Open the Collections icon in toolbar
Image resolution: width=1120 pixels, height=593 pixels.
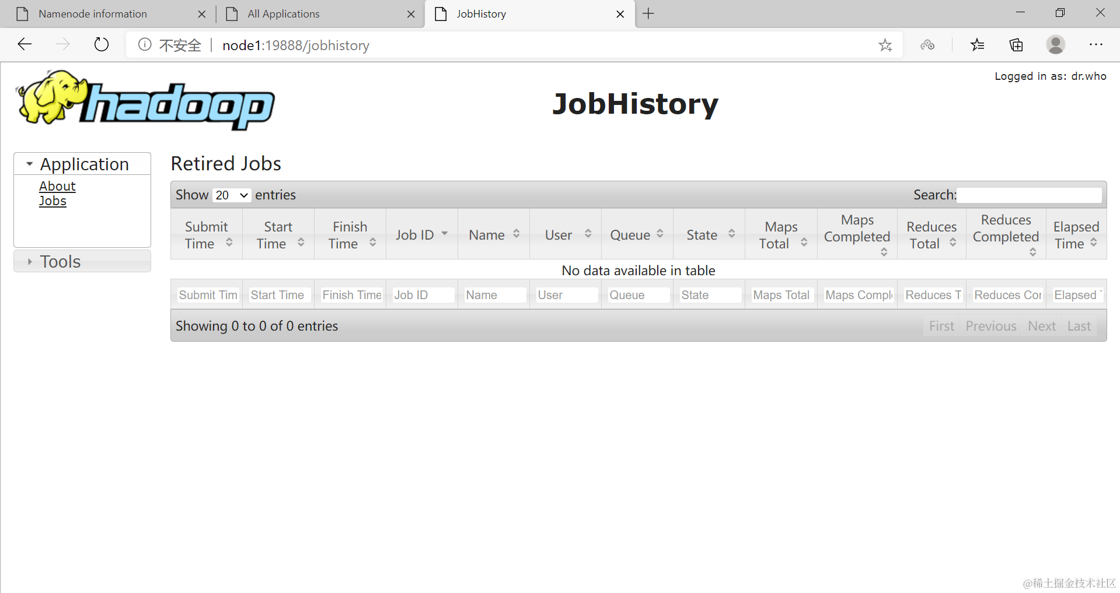(x=1016, y=45)
